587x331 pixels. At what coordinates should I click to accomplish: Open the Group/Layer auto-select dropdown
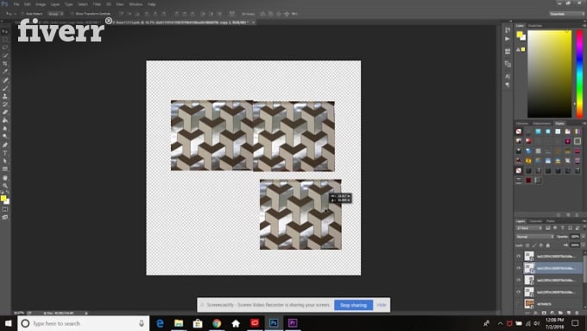tap(55, 14)
